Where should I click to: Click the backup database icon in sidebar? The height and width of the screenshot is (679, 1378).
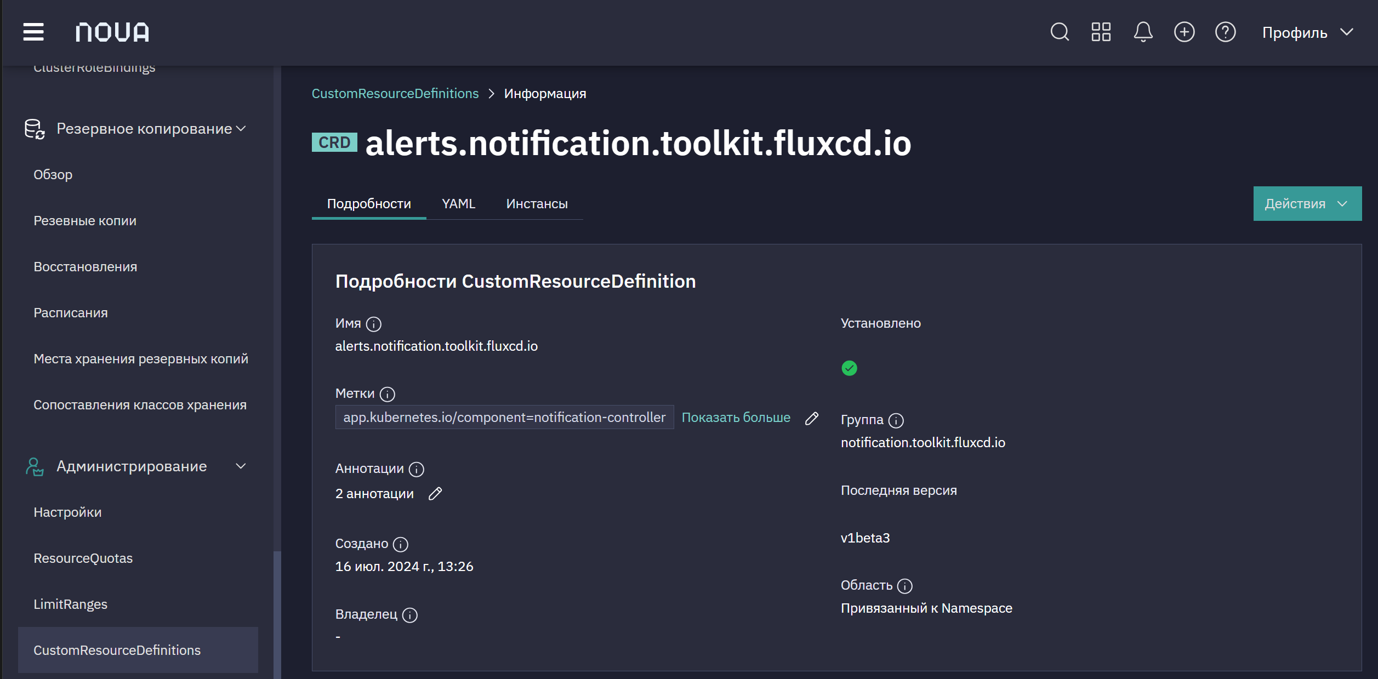[35, 129]
